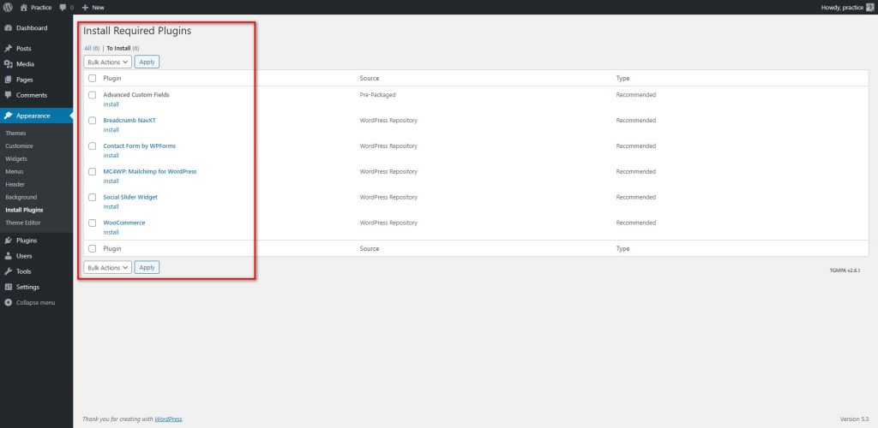Click the Howdy, practice account text

[842, 7]
